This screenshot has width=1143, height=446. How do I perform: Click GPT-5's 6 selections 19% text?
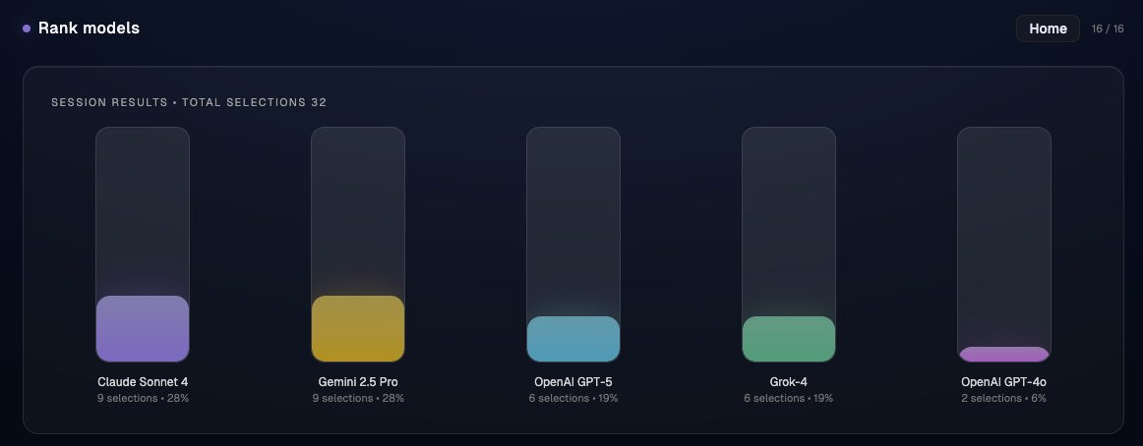click(573, 398)
